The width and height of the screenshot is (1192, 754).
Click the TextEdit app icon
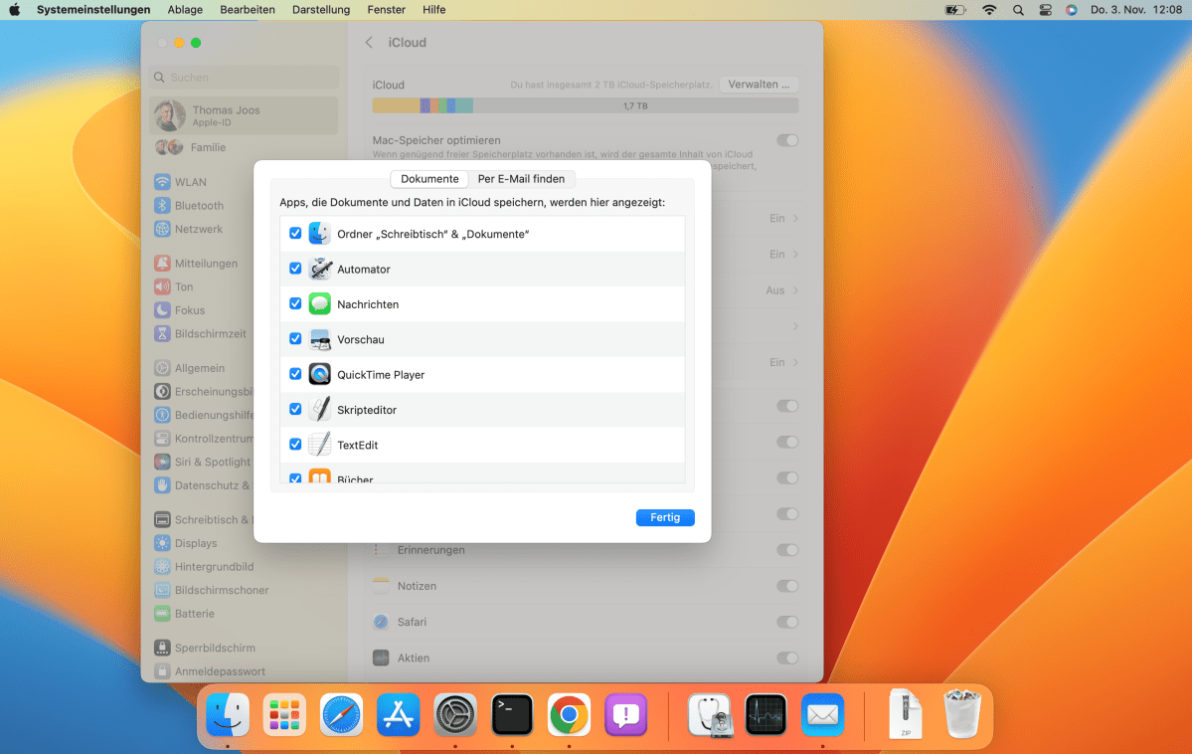click(x=319, y=445)
